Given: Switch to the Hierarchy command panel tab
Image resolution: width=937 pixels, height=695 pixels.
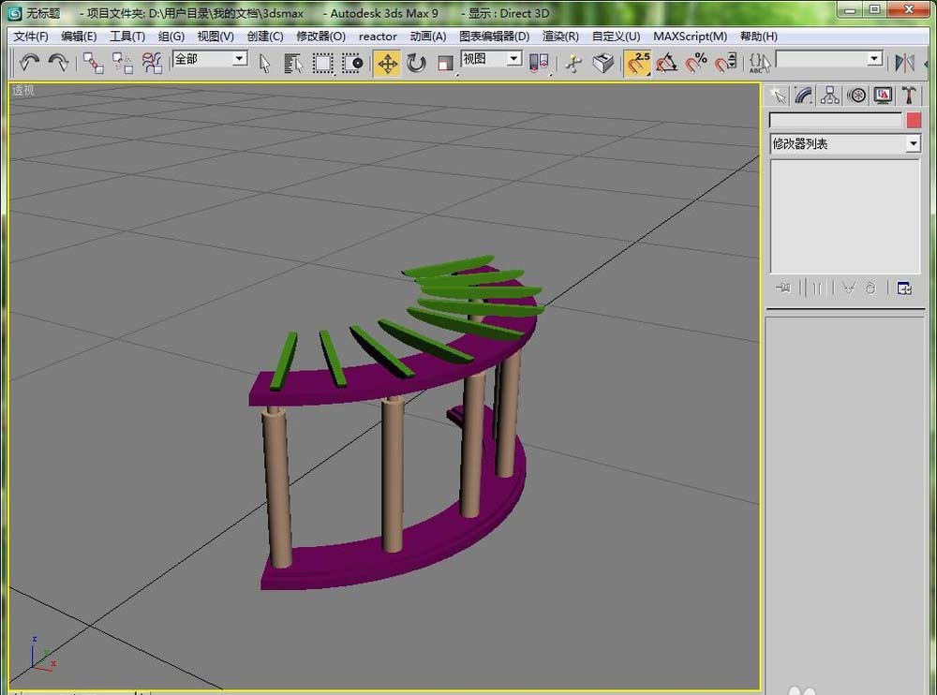Looking at the screenshot, I should (829, 95).
